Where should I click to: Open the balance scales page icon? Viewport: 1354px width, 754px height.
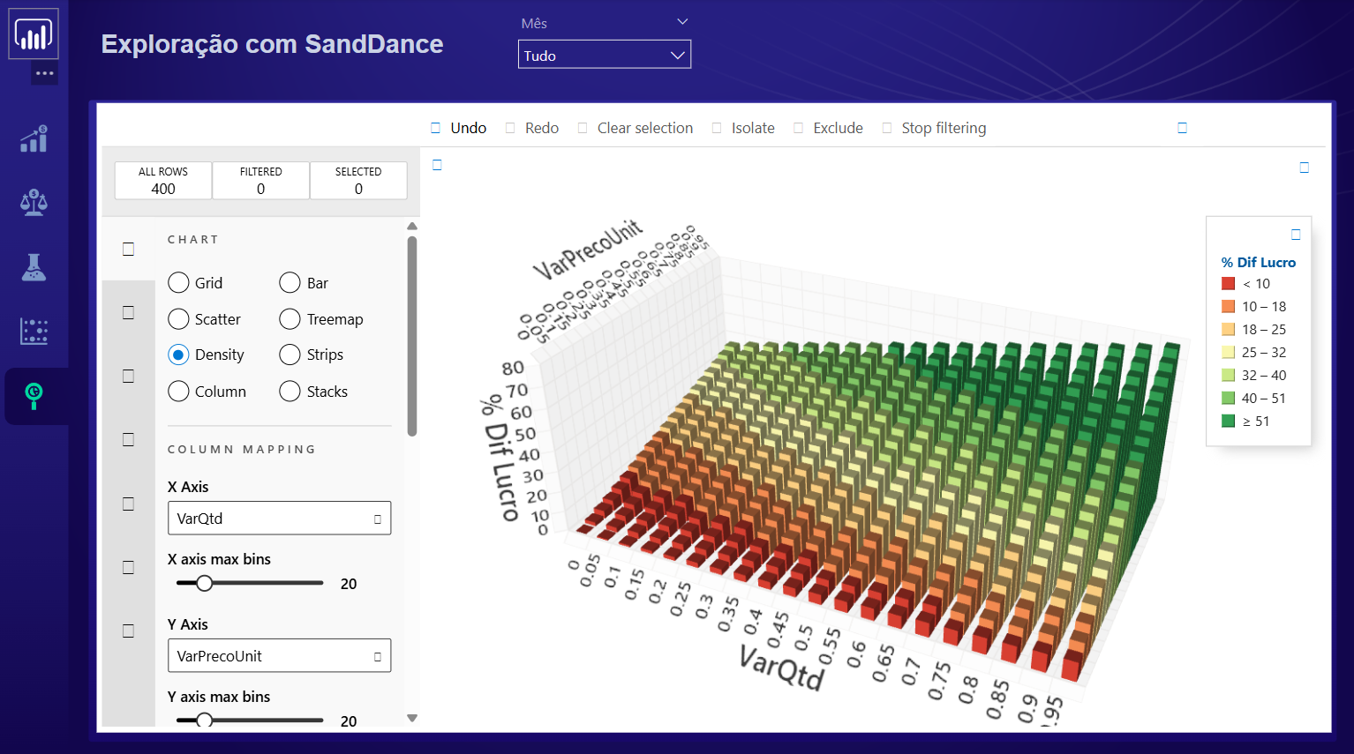click(x=34, y=203)
